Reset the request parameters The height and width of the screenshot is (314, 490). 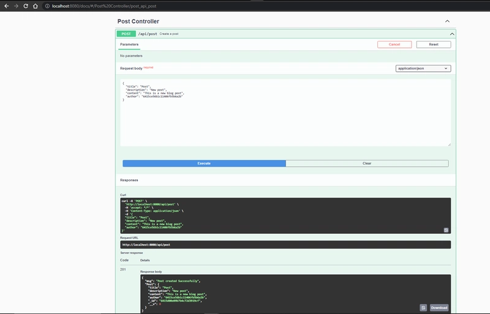click(434, 44)
